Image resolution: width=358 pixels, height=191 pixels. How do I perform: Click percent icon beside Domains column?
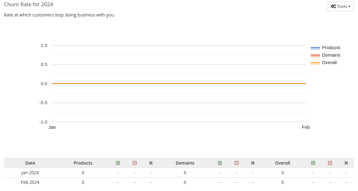[x=253, y=163]
